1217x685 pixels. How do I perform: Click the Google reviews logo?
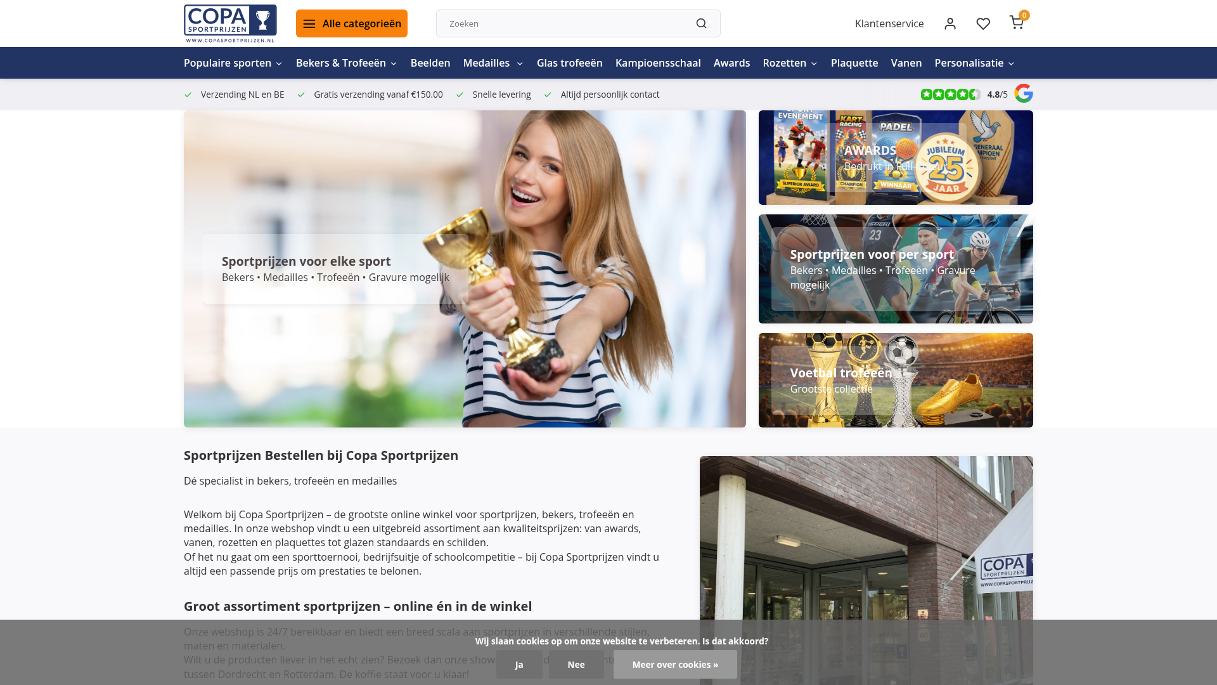[1024, 93]
